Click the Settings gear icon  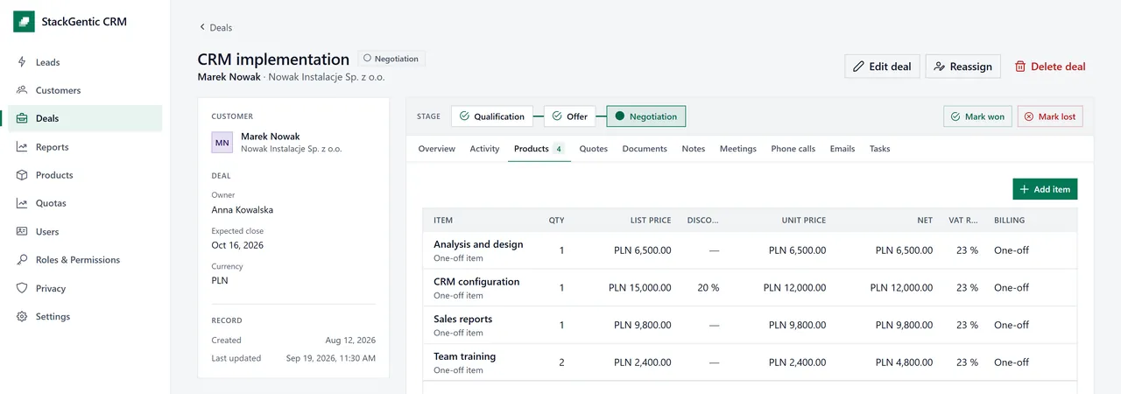click(22, 317)
